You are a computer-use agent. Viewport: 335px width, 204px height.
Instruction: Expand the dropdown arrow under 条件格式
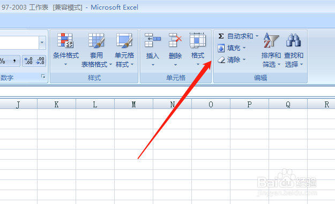pos(65,64)
